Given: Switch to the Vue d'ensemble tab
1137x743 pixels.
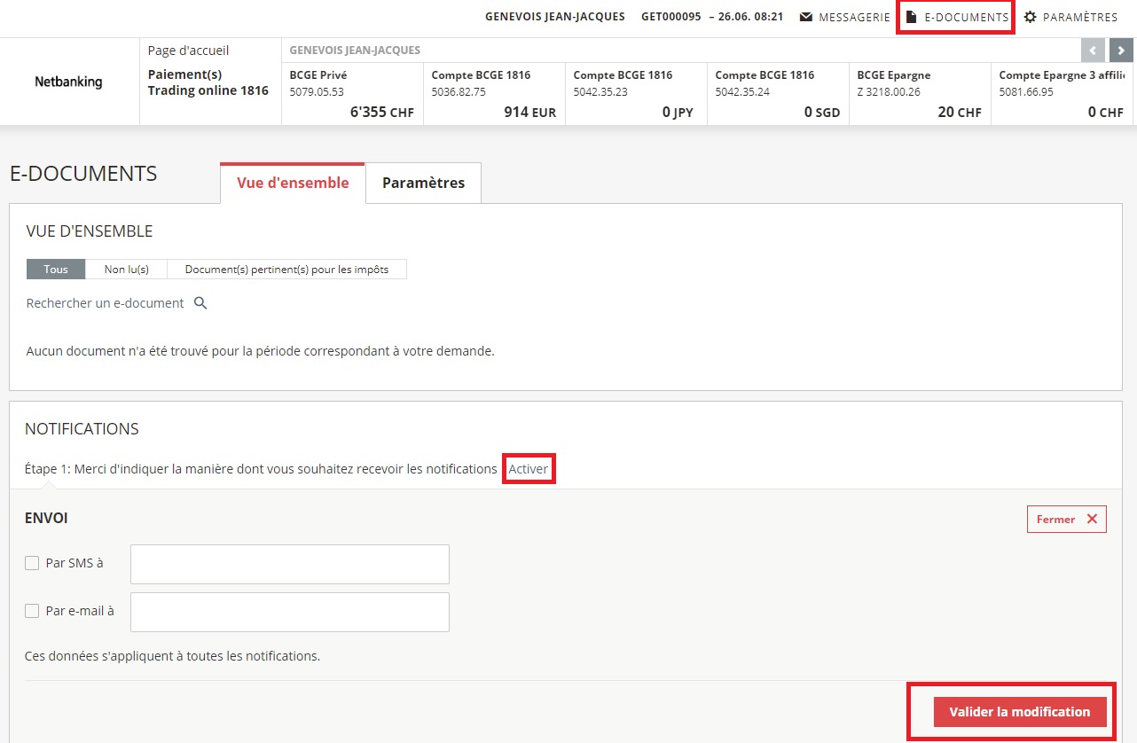Looking at the screenshot, I should [x=293, y=183].
